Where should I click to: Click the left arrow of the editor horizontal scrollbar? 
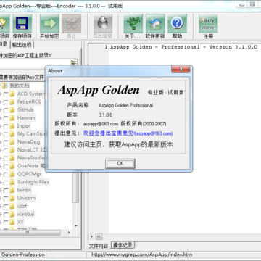pos(92,236)
